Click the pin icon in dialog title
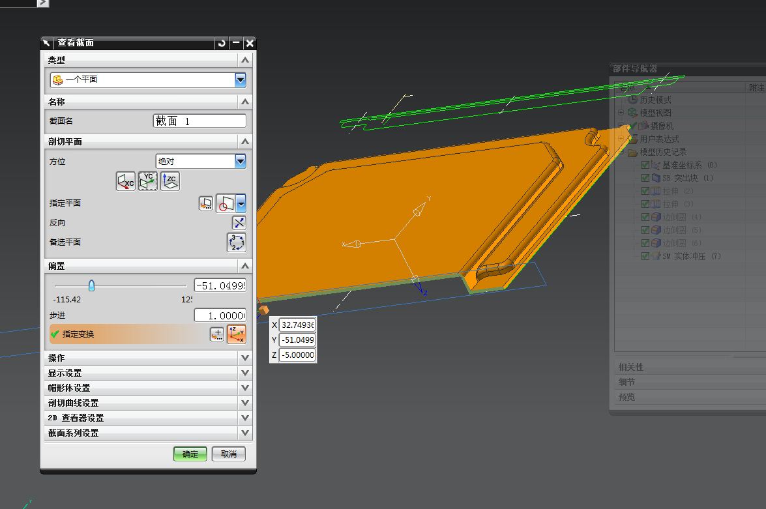This screenshot has width=766, height=509. (x=46, y=43)
